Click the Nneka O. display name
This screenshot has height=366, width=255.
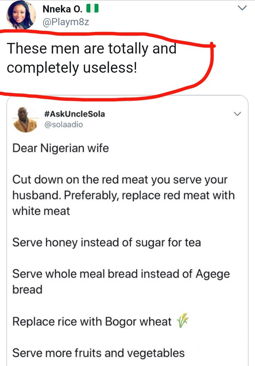[x=62, y=10]
